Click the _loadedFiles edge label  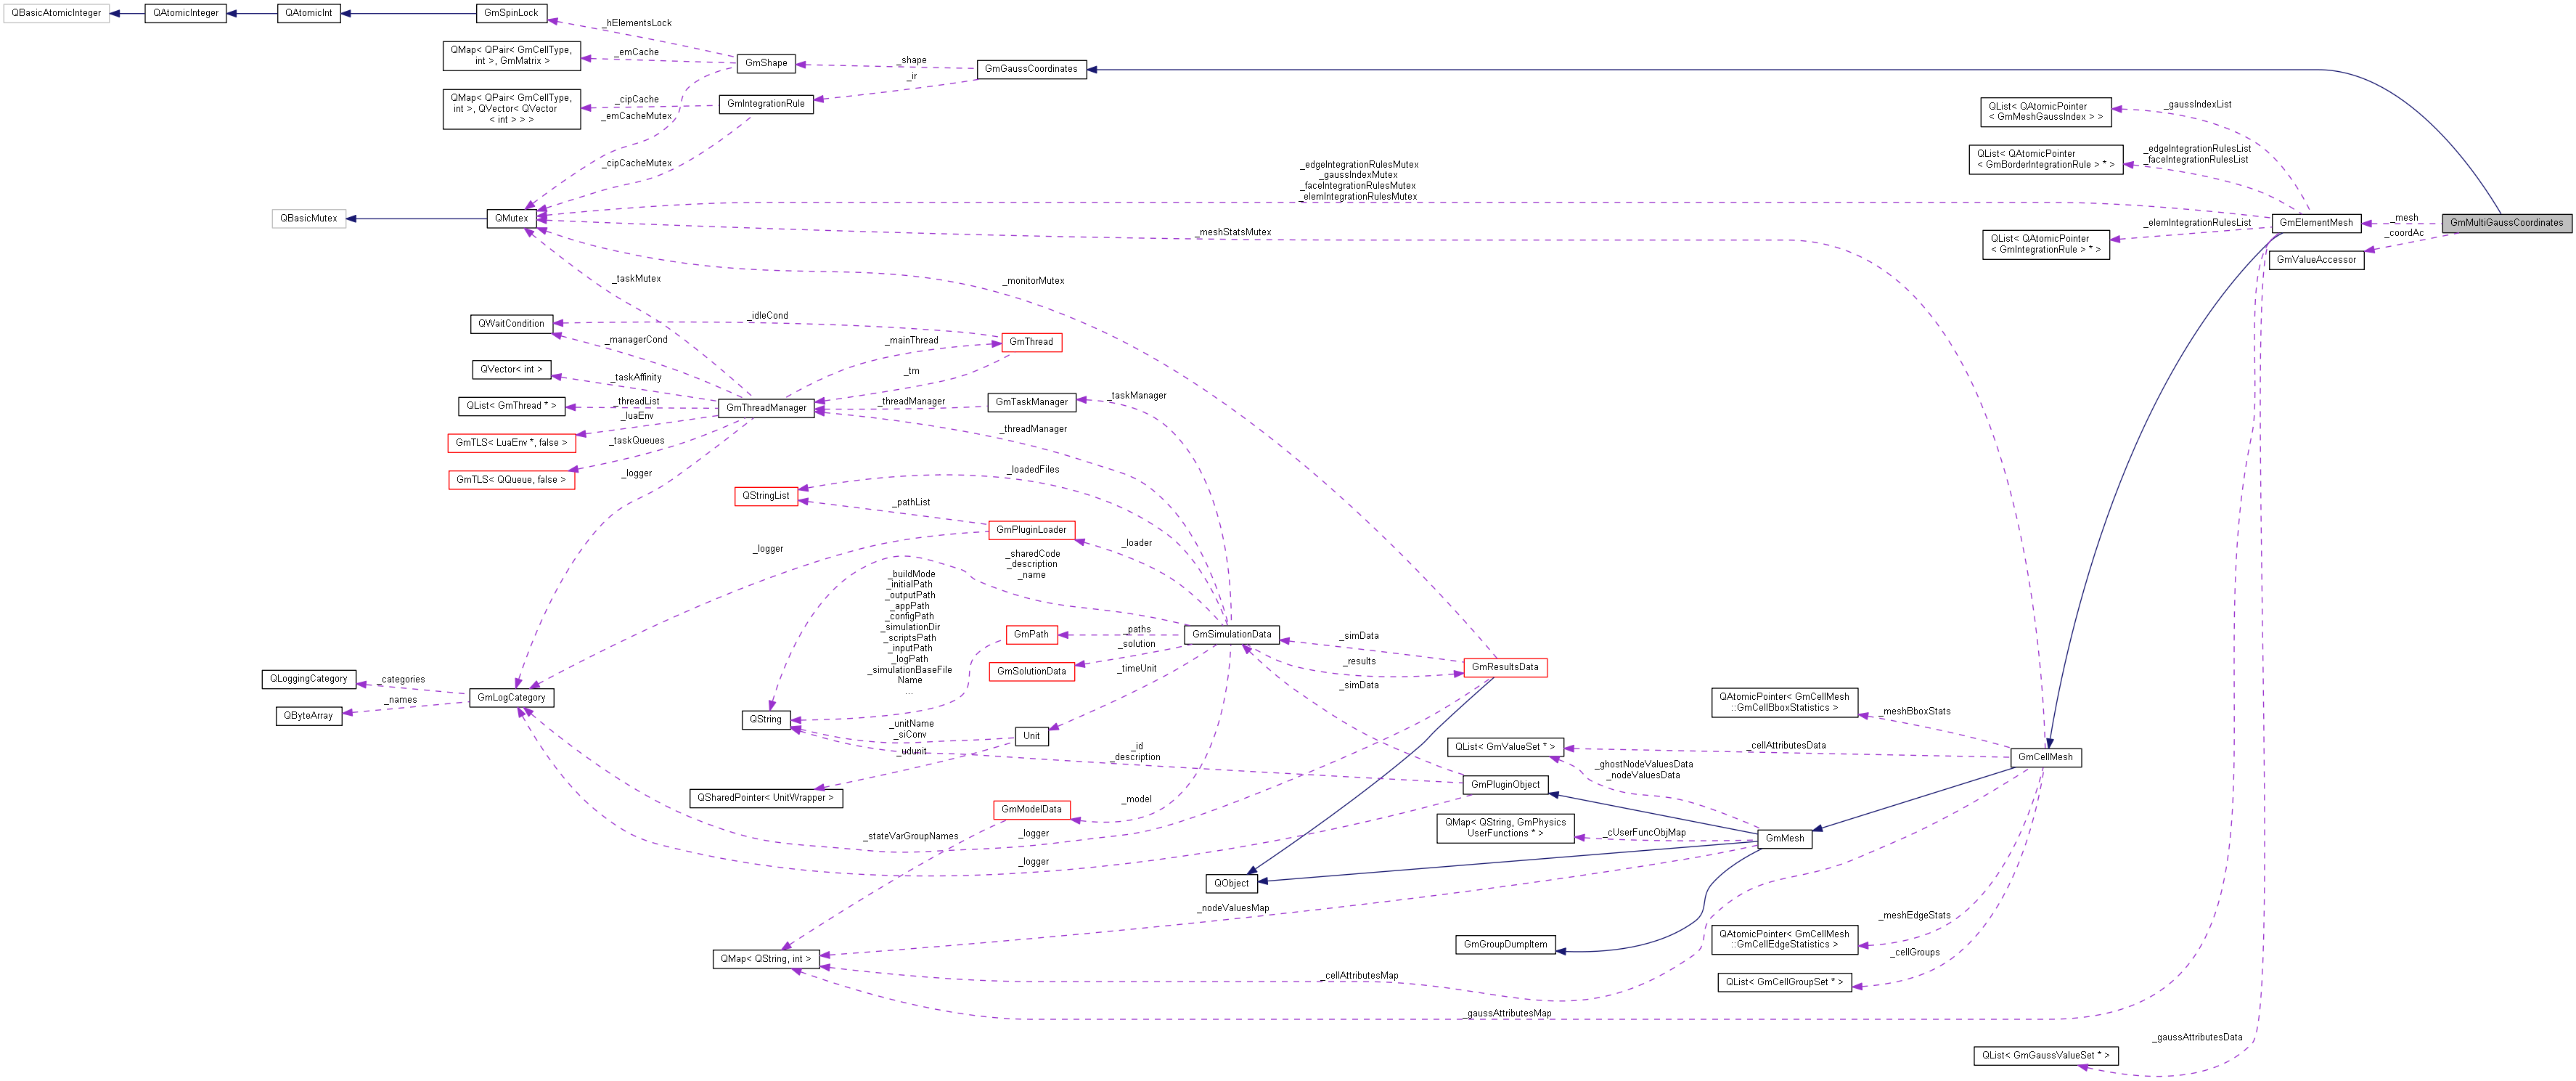1033,470
